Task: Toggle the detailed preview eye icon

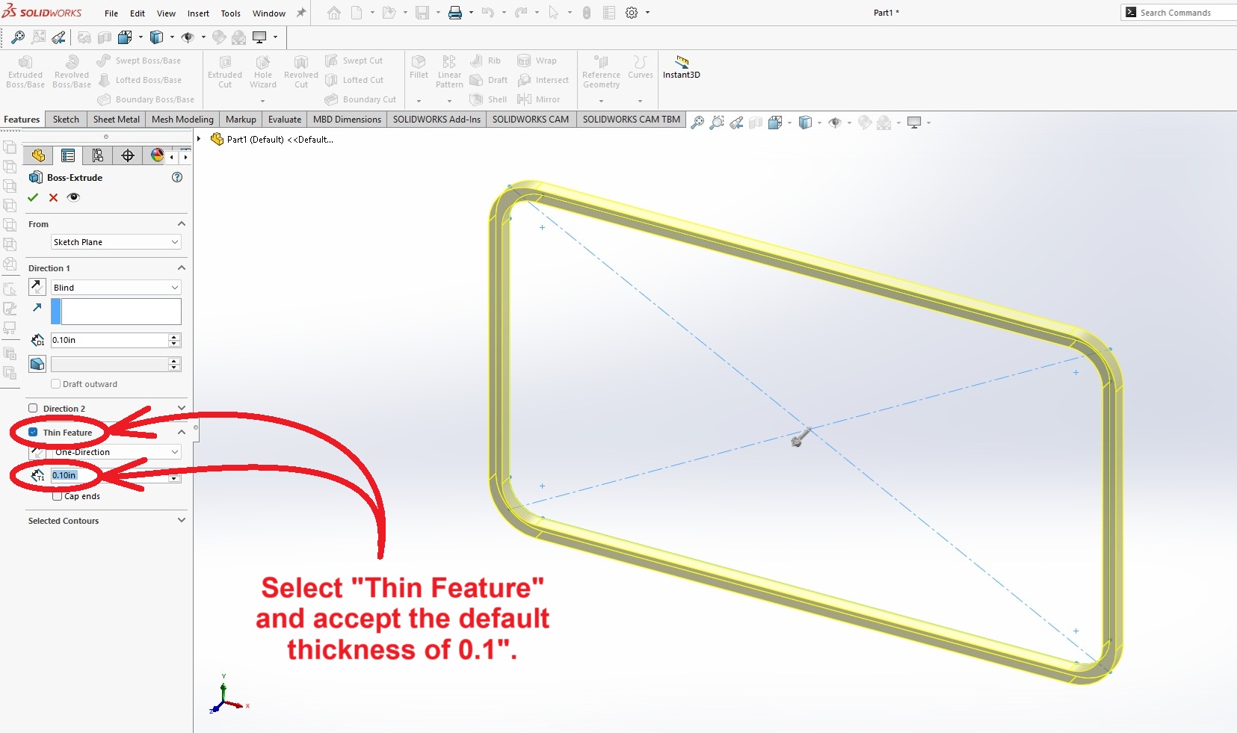Action: [73, 197]
